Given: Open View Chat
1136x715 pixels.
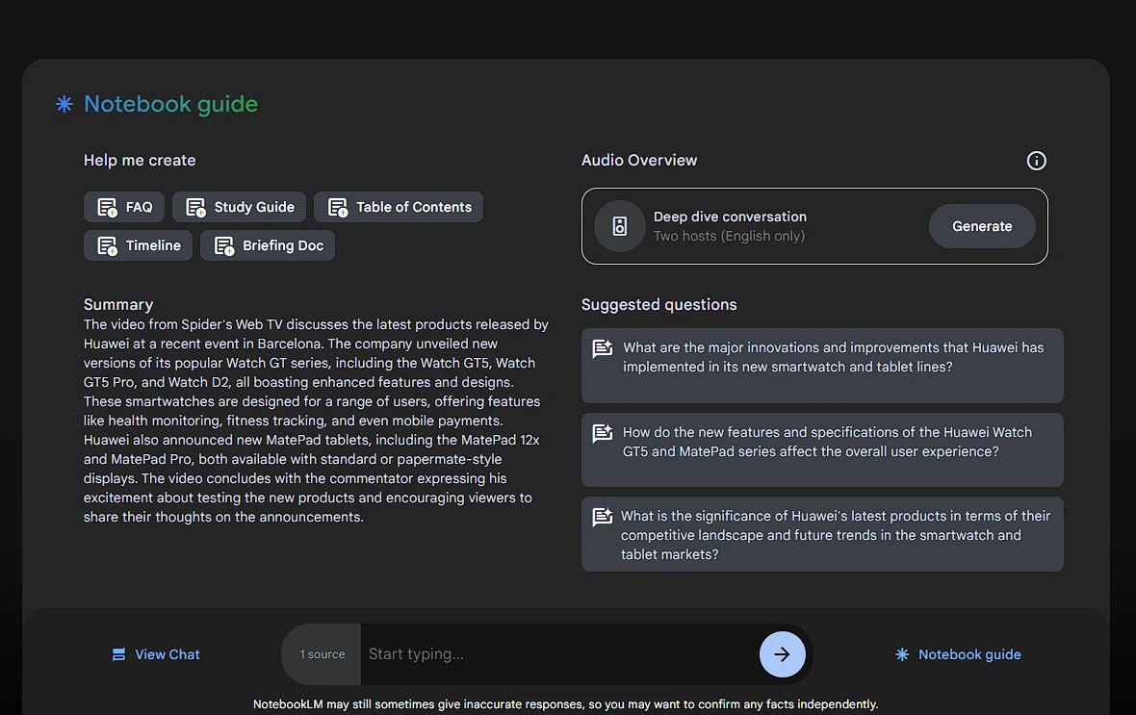Looking at the screenshot, I should pos(157,655).
